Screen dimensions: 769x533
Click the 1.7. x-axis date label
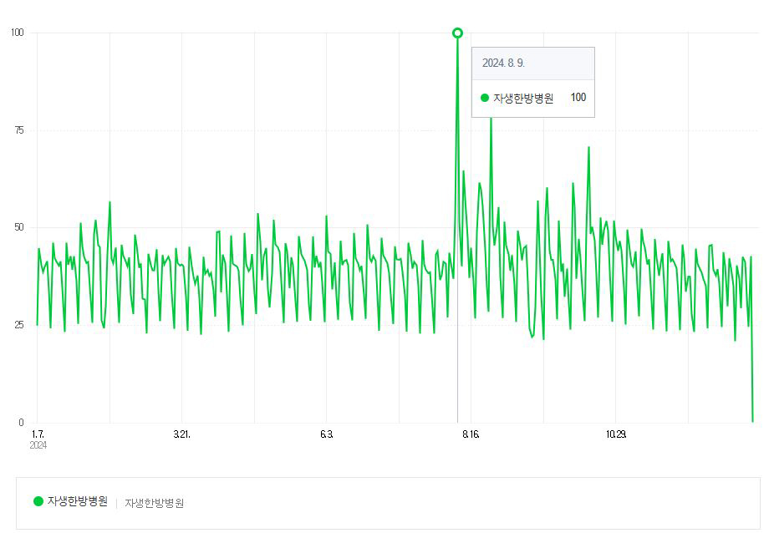38,434
